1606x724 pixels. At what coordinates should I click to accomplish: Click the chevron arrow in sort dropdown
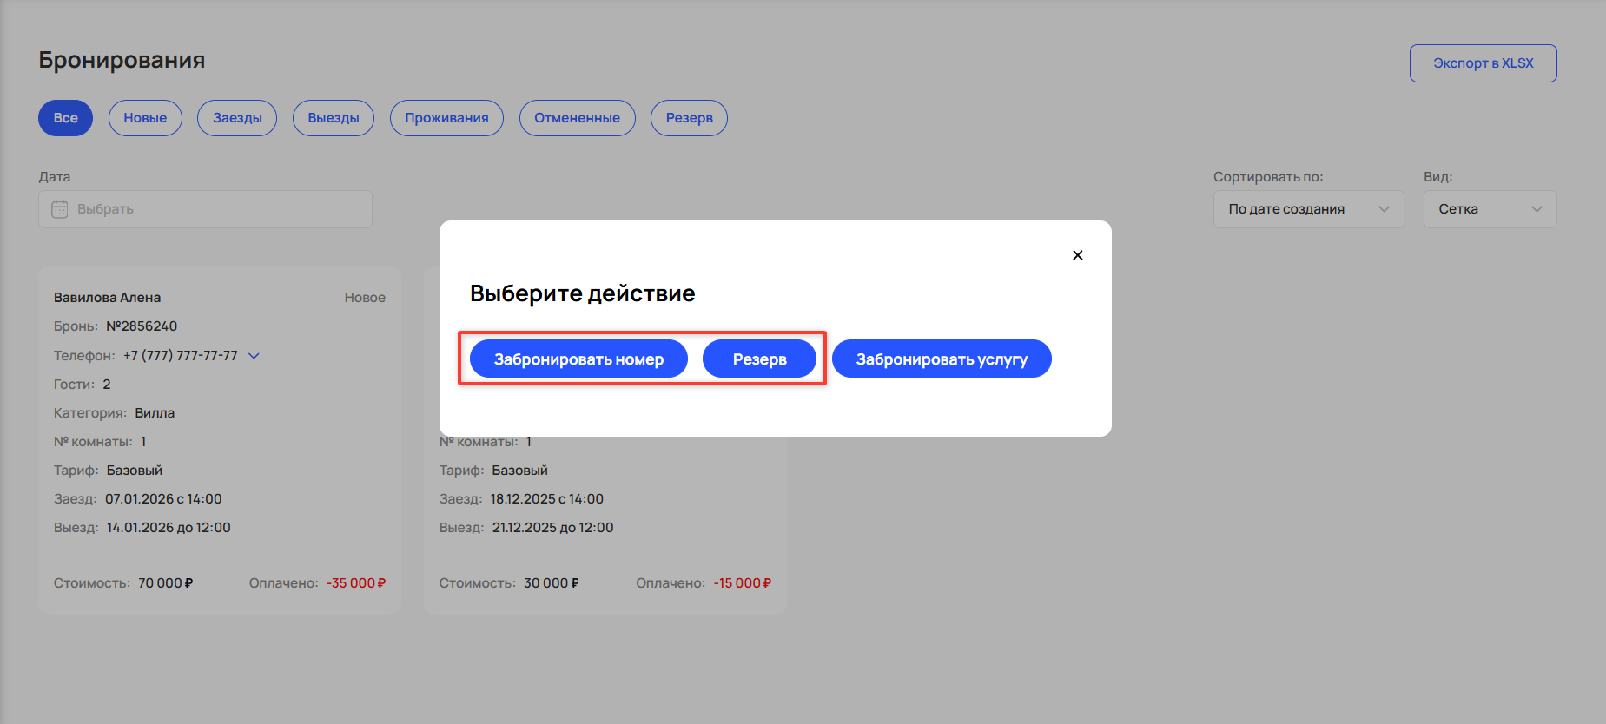click(x=1384, y=209)
